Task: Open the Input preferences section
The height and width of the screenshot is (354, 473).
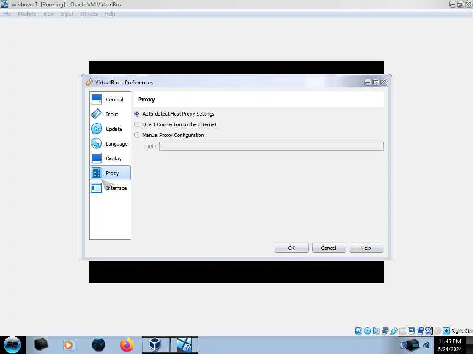Action: (110, 114)
